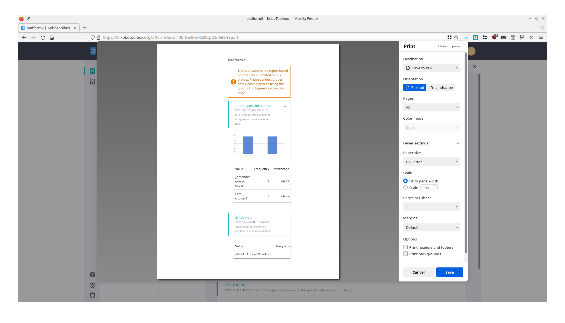Open the Firefox application hamburger menu

[x=541, y=37]
